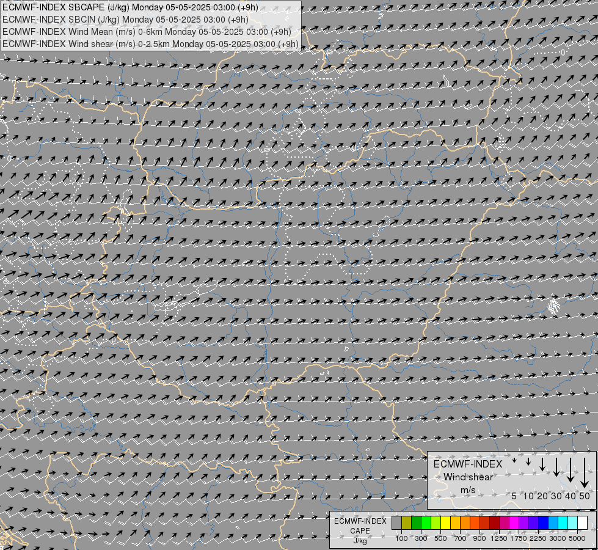Click the 50 m/s wind shear legend arrow
This screenshot has height=550, width=598.
[x=585, y=472]
